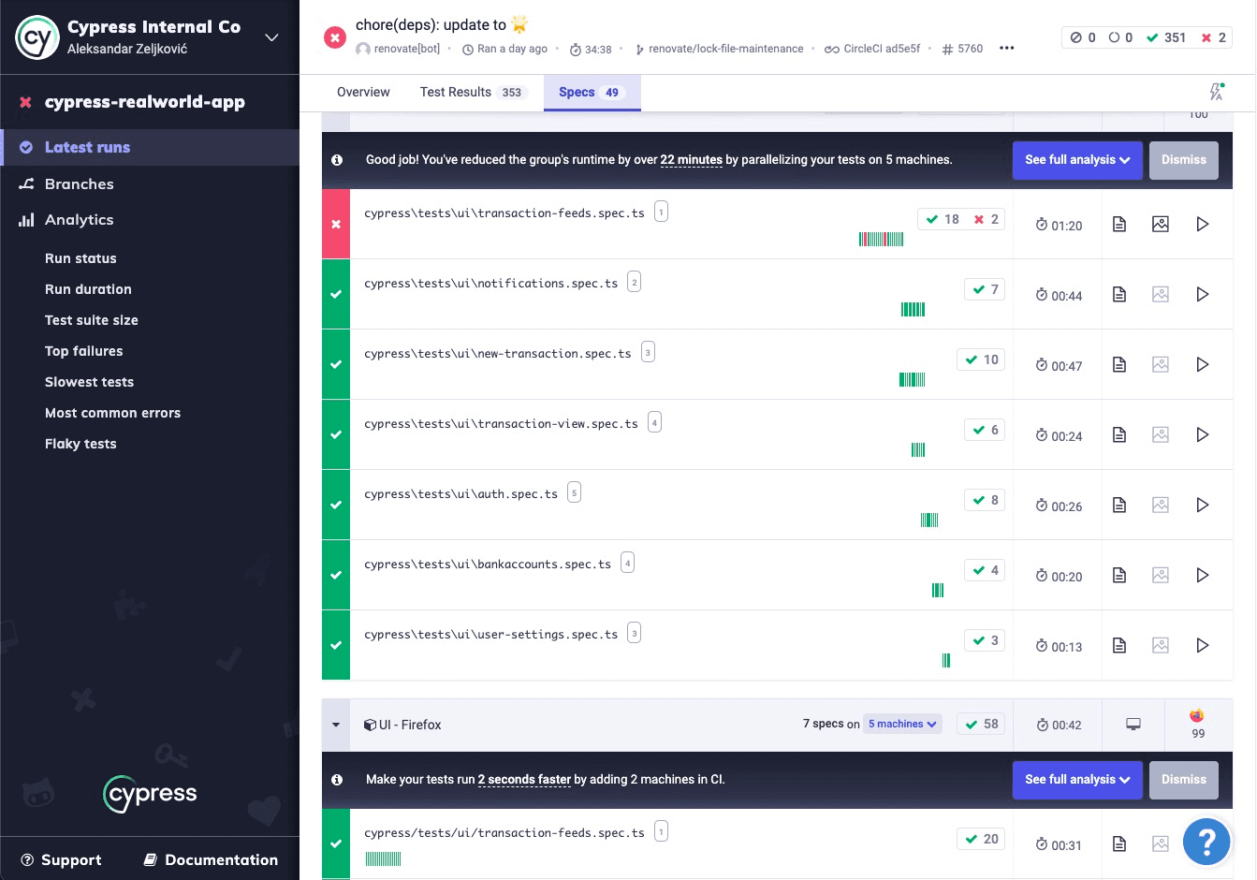
Task: Open Test suite size analytics
Action: tap(92, 320)
